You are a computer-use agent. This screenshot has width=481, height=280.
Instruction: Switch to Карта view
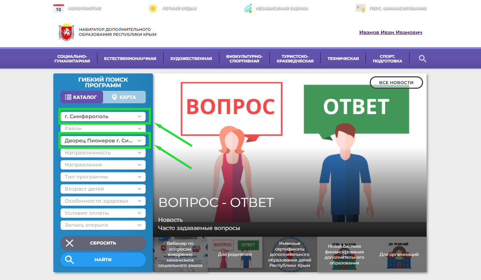click(x=124, y=97)
